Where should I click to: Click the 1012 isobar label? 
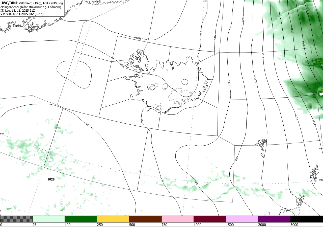(x=314, y=122)
